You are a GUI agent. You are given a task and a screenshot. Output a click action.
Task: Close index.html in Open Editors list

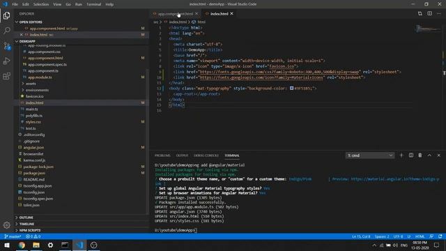pos(21,35)
